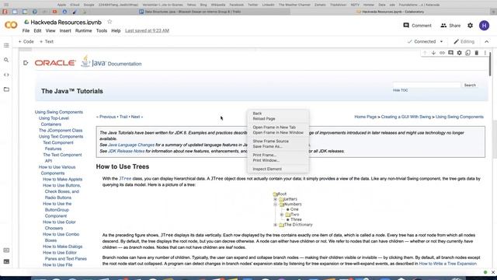Click the Java Documentation logo
Viewport: 497px width, 280px height.
[111, 61]
